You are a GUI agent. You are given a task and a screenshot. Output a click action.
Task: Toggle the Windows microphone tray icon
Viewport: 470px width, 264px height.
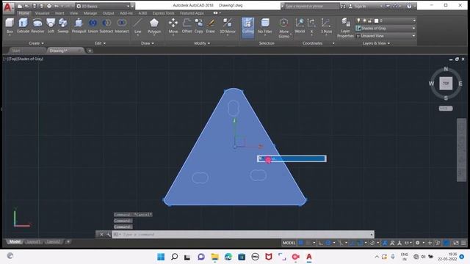point(393,257)
